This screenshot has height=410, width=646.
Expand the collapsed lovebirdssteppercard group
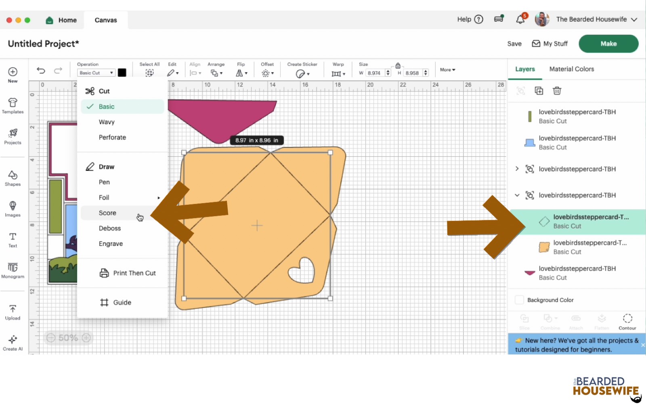coord(517,169)
